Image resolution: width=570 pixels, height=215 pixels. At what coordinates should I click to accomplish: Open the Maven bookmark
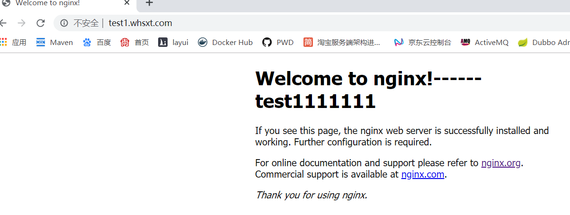click(55, 42)
